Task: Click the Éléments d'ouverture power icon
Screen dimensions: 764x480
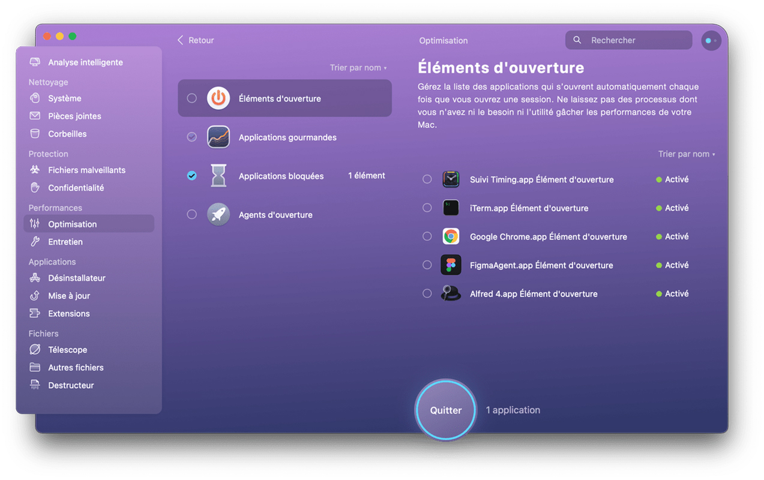Action: click(218, 98)
